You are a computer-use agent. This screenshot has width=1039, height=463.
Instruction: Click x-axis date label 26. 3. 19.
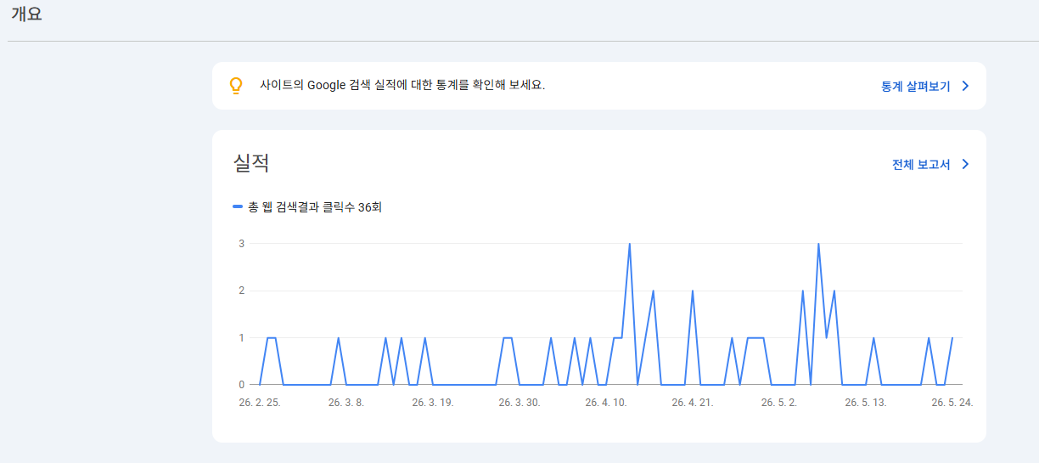click(433, 403)
